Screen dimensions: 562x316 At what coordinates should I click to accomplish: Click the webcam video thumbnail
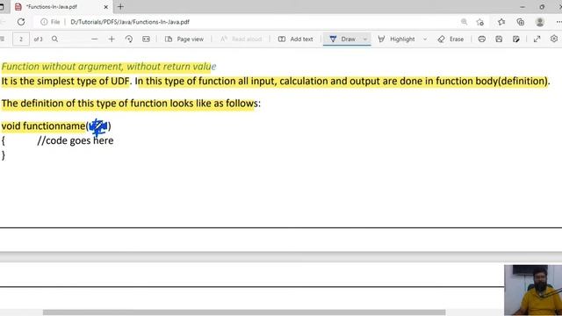point(533,291)
